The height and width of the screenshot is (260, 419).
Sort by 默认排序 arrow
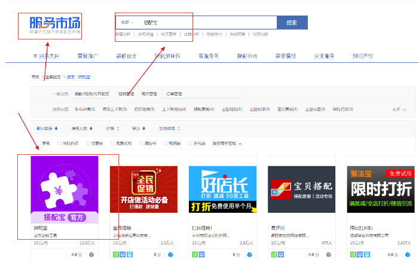pyautogui.click(x=56, y=129)
